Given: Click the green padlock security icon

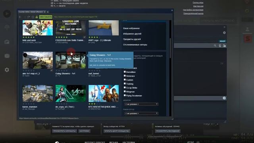Looking at the screenshot, I should pyautogui.click(x=37, y=17).
